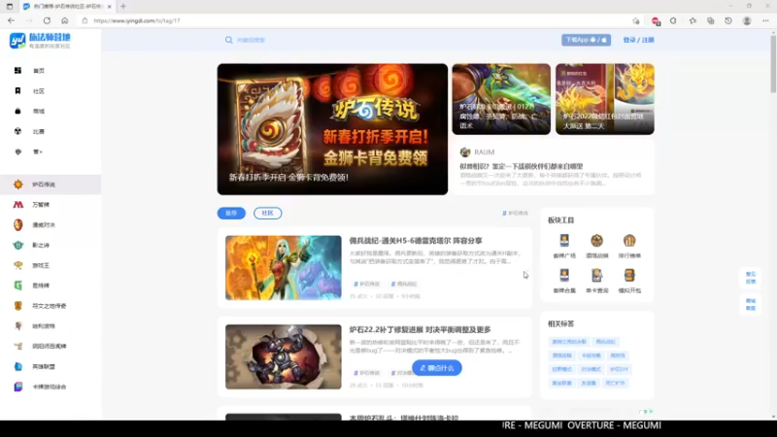Go to the browser home page
Screen dimensions: 777x437
[64, 20]
